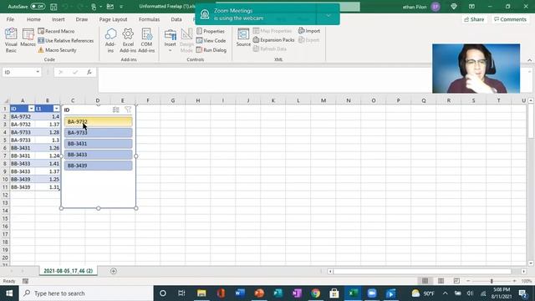Click the vertical scrollbar down arrow
This screenshot has width=535, height=301.
coord(531,263)
